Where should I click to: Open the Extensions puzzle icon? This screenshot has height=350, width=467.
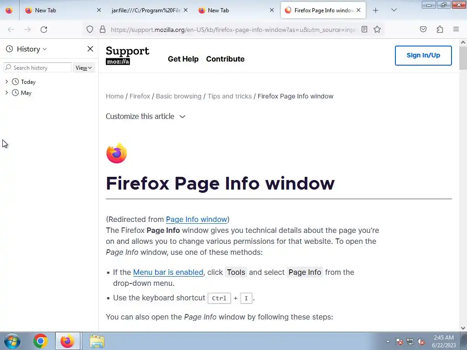pos(440,29)
